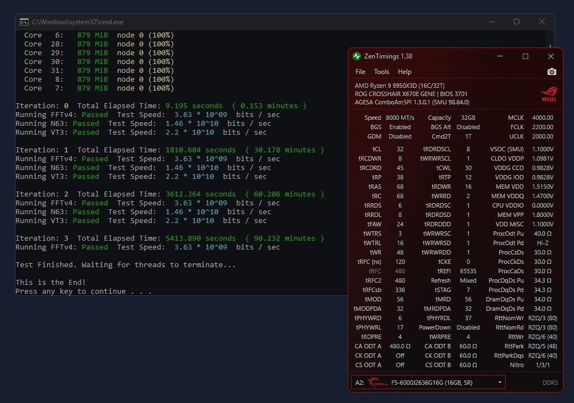Click the cmd.exe title bar icon

[24, 22]
